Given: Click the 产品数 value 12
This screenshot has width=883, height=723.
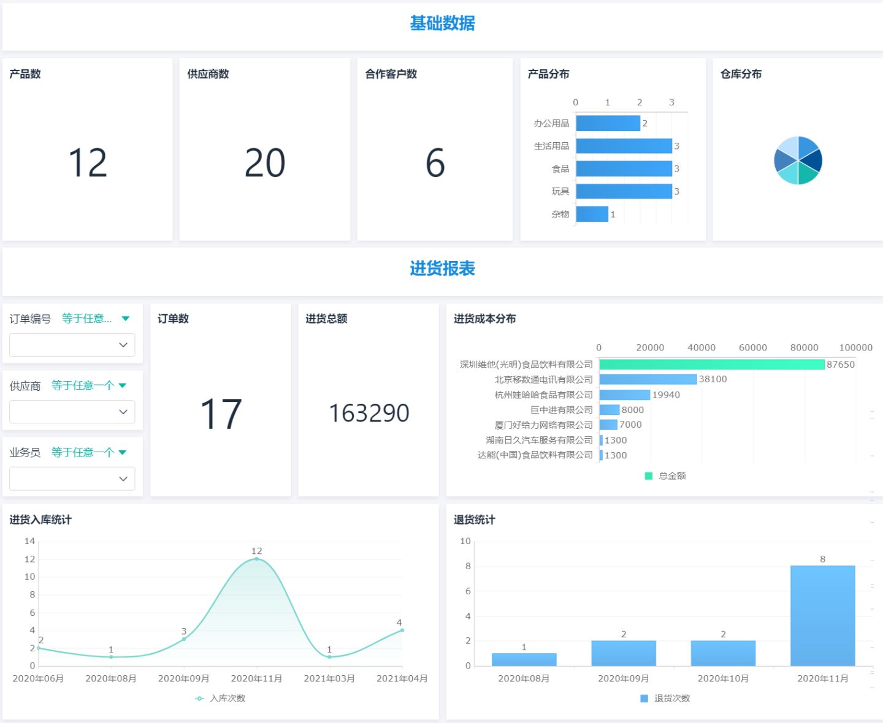Looking at the screenshot, I should tap(88, 163).
